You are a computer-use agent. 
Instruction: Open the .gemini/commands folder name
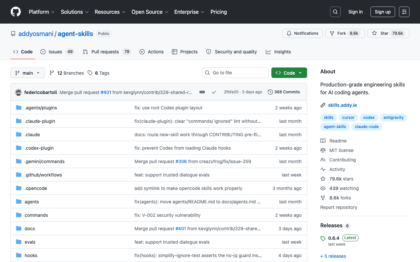45,161
